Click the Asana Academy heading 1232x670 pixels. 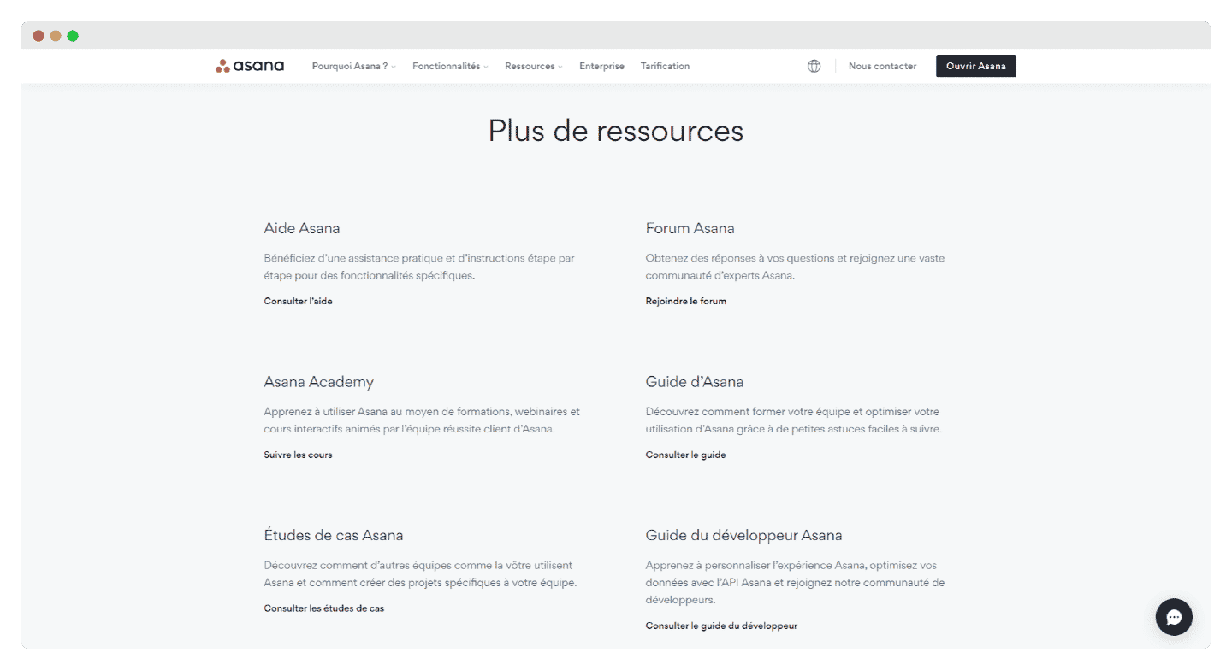(x=318, y=382)
